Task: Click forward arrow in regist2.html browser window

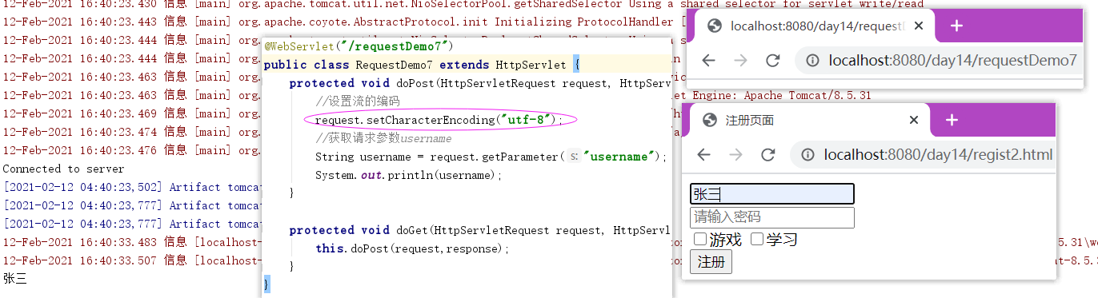Action: pos(736,155)
